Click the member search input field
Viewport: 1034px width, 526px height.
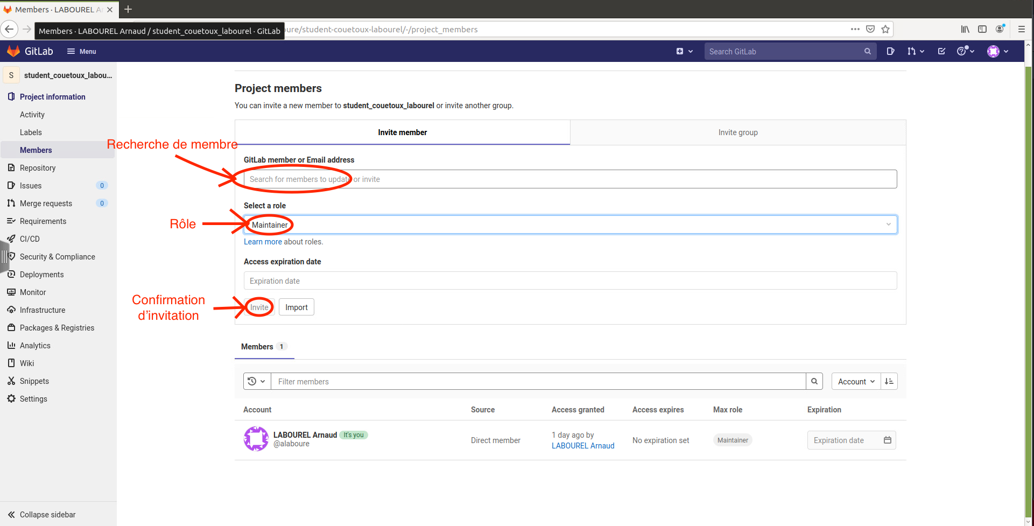[570, 179]
